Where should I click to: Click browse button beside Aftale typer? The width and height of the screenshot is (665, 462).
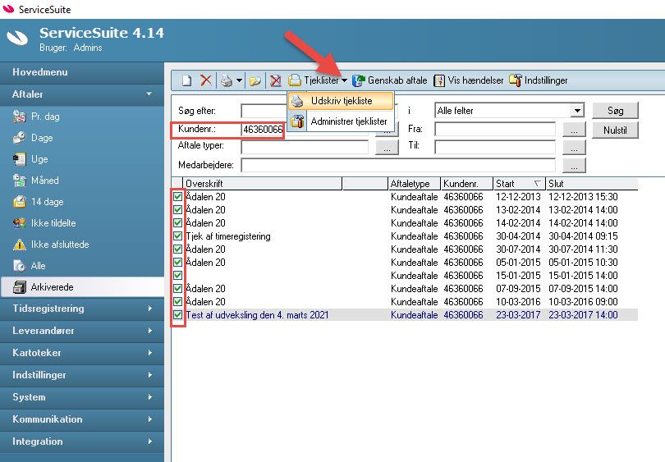(387, 148)
